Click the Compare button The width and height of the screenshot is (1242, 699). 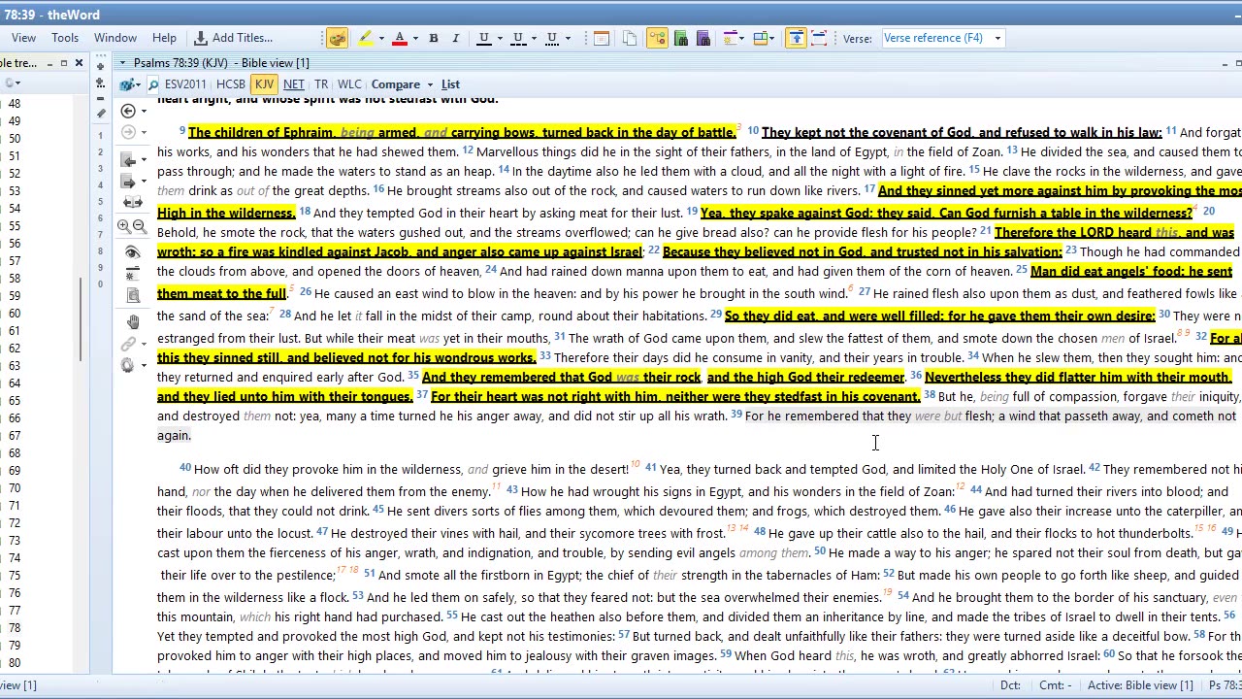(x=396, y=84)
